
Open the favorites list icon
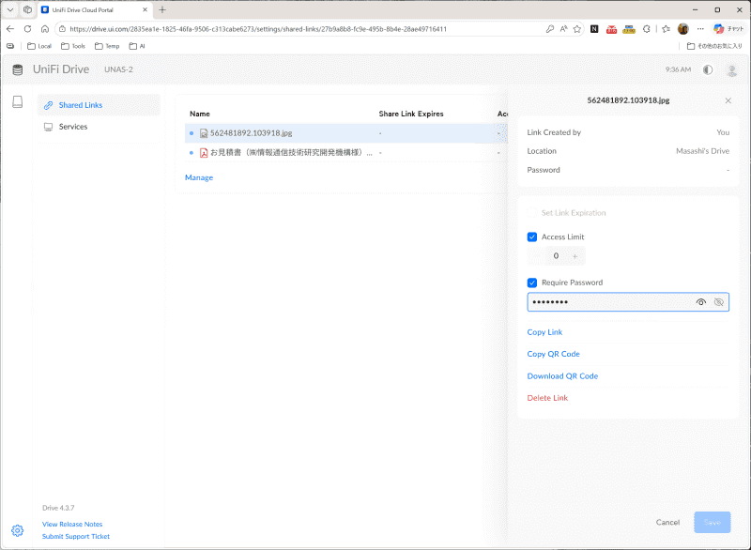pyautogui.click(x=667, y=29)
